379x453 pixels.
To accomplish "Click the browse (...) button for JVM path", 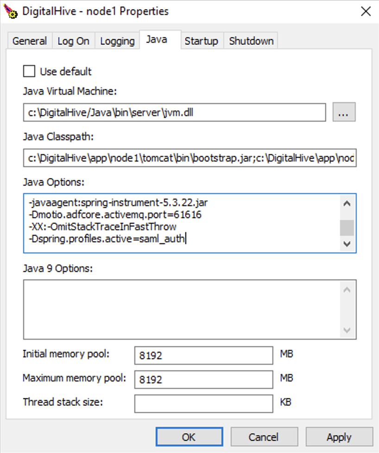I will 344,112.
